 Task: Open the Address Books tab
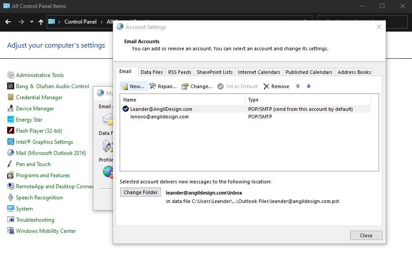tap(354, 72)
